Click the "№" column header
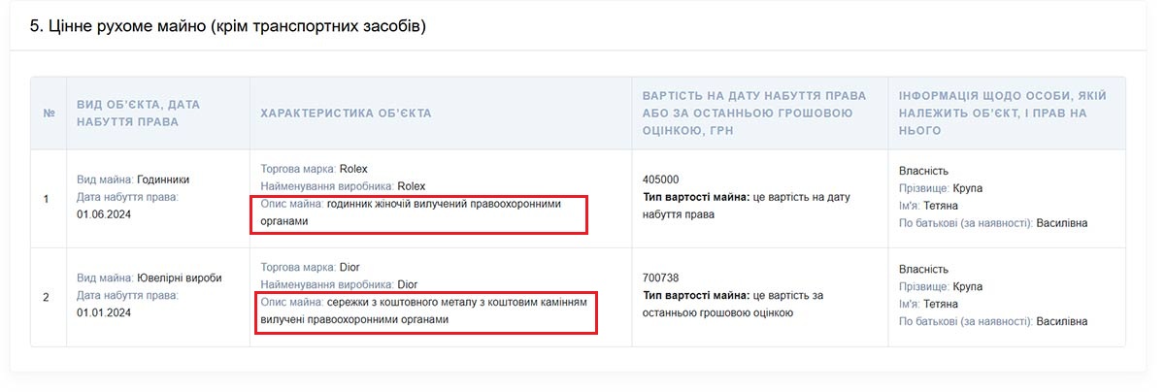The height and width of the screenshot is (392, 1165). [x=49, y=114]
